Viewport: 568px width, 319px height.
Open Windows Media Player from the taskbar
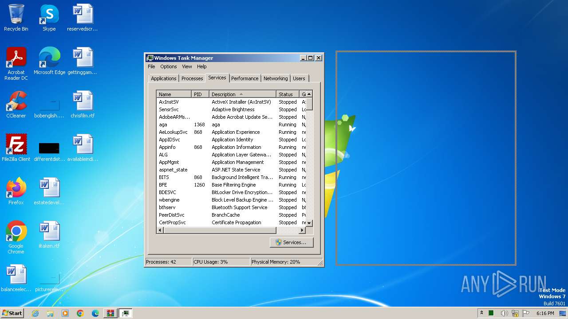point(65,313)
